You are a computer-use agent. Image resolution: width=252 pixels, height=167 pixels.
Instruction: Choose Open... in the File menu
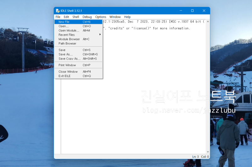tap(63, 26)
